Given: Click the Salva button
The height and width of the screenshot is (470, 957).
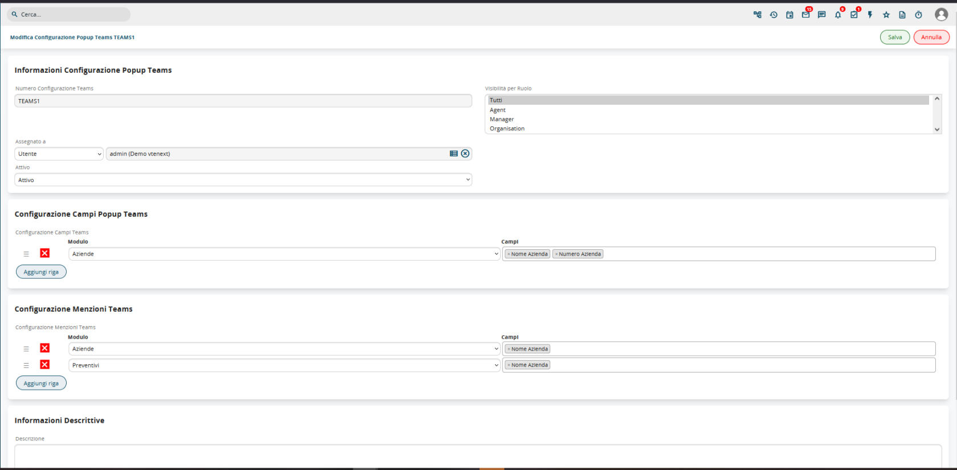Looking at the screenshot, I should point(895,37).
